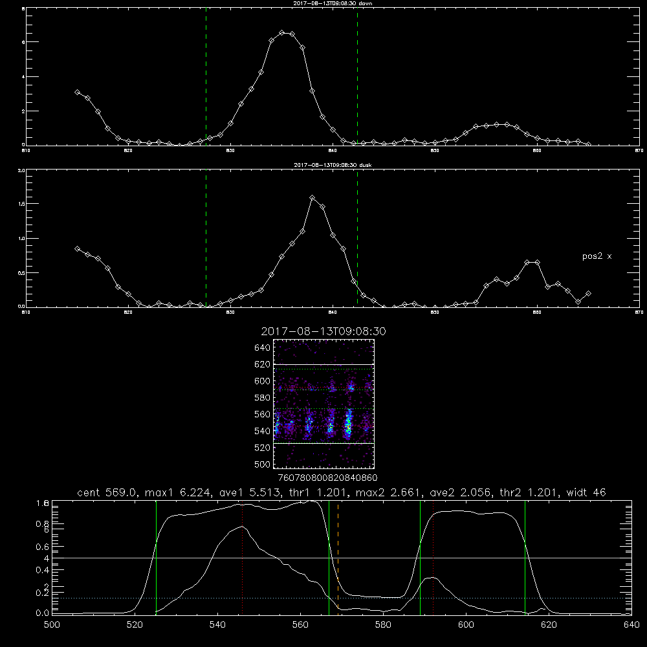
Task: Select the green vertical line near 567 in bottom plot
Action: click(329, 557)
